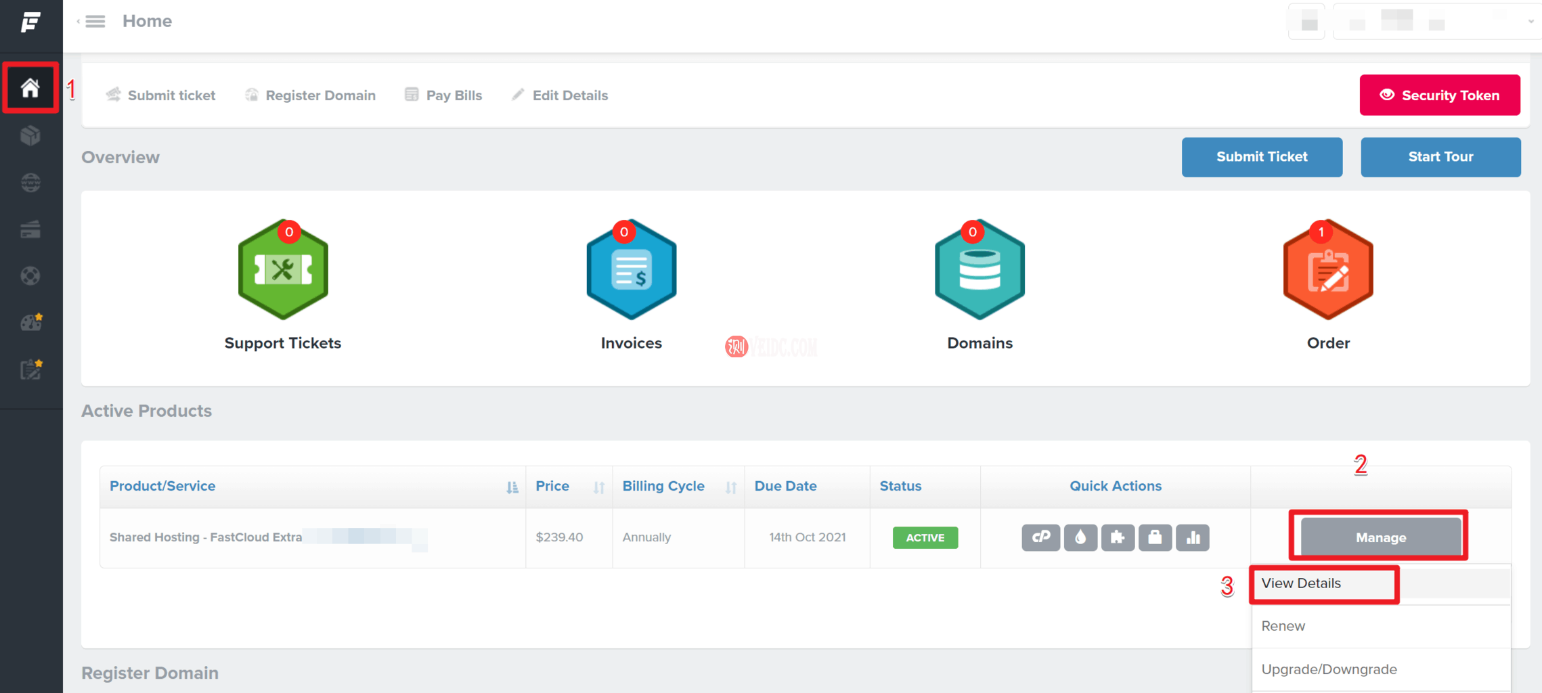Click the water drop quick action icon
The width and height of the screenshot is (1542, 693).
[x=1080, y=537]
